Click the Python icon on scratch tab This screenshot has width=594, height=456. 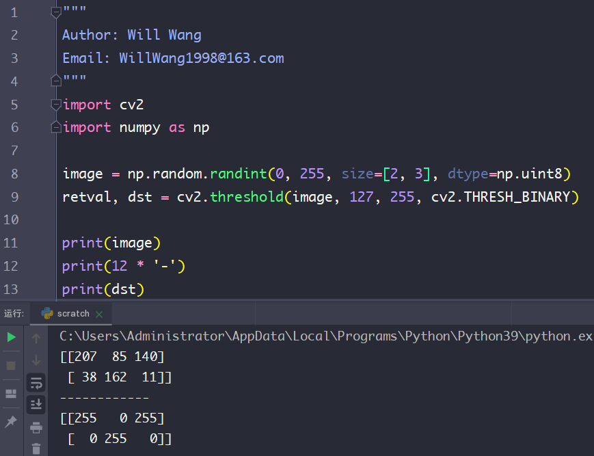click(x=47, y=313)
